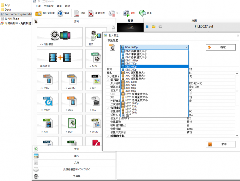This screenshot has height=181, width=240.
Task: Click the 移除 remove toolbar button
Action: coord(79,13)
